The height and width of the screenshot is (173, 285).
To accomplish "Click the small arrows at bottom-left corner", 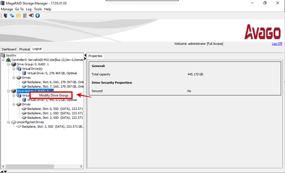I will (x=4, y=171).
